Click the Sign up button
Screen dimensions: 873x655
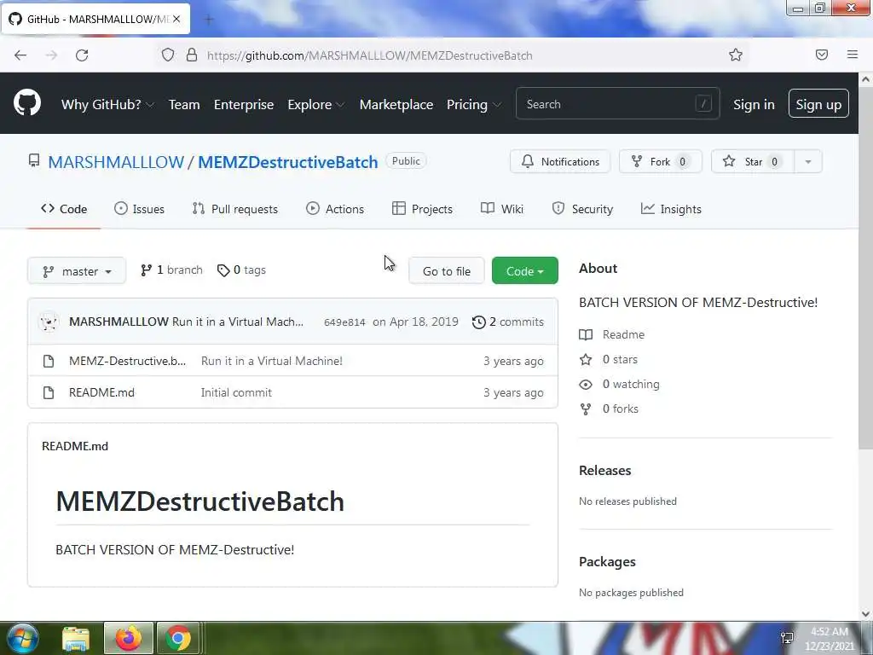pos(818,103)
